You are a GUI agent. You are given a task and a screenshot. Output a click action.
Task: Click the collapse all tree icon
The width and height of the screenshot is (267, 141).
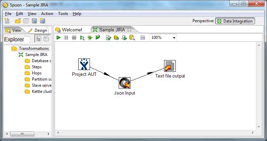pos(46,39)
